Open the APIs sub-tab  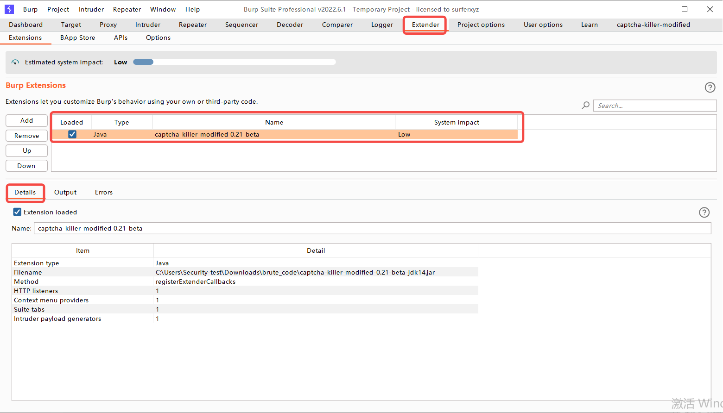[x=120, y=38]
